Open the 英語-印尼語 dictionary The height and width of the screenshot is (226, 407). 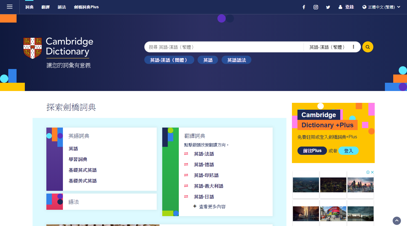(206, 175)
